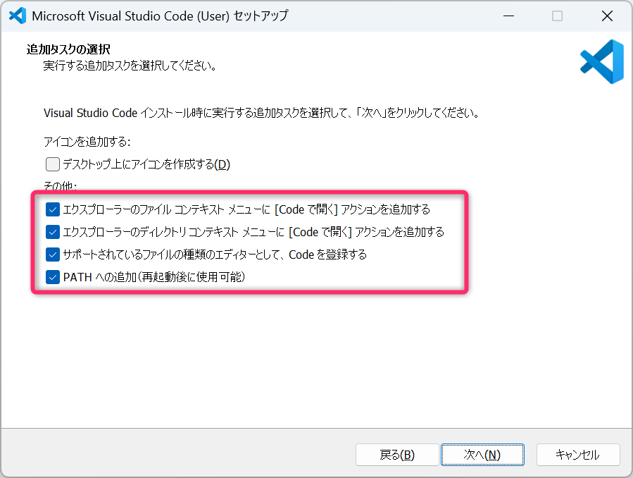Close the setup window
This screenshot has height=478, width=633.
pos(606,16)
